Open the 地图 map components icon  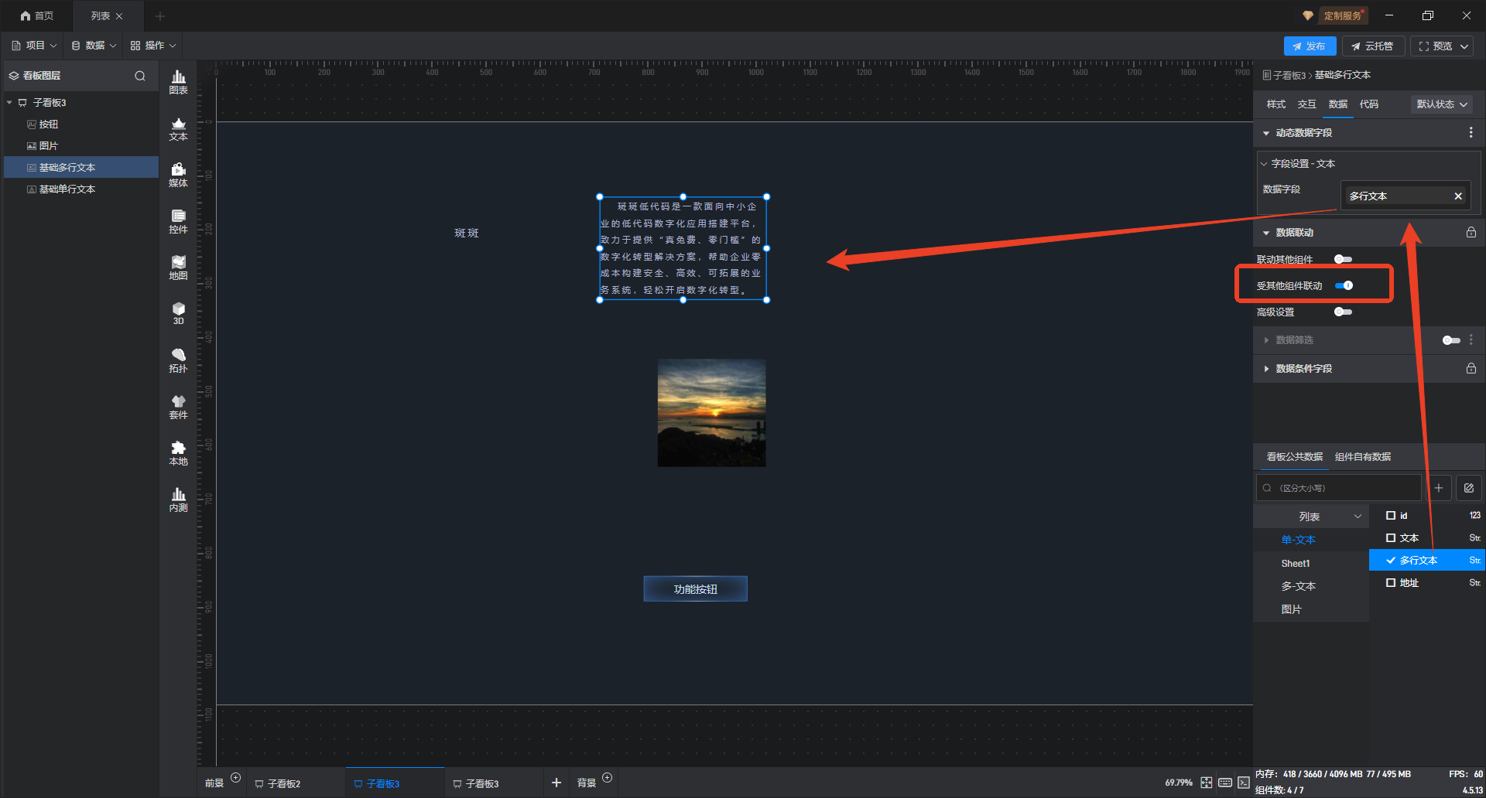[x=178, y=267]
